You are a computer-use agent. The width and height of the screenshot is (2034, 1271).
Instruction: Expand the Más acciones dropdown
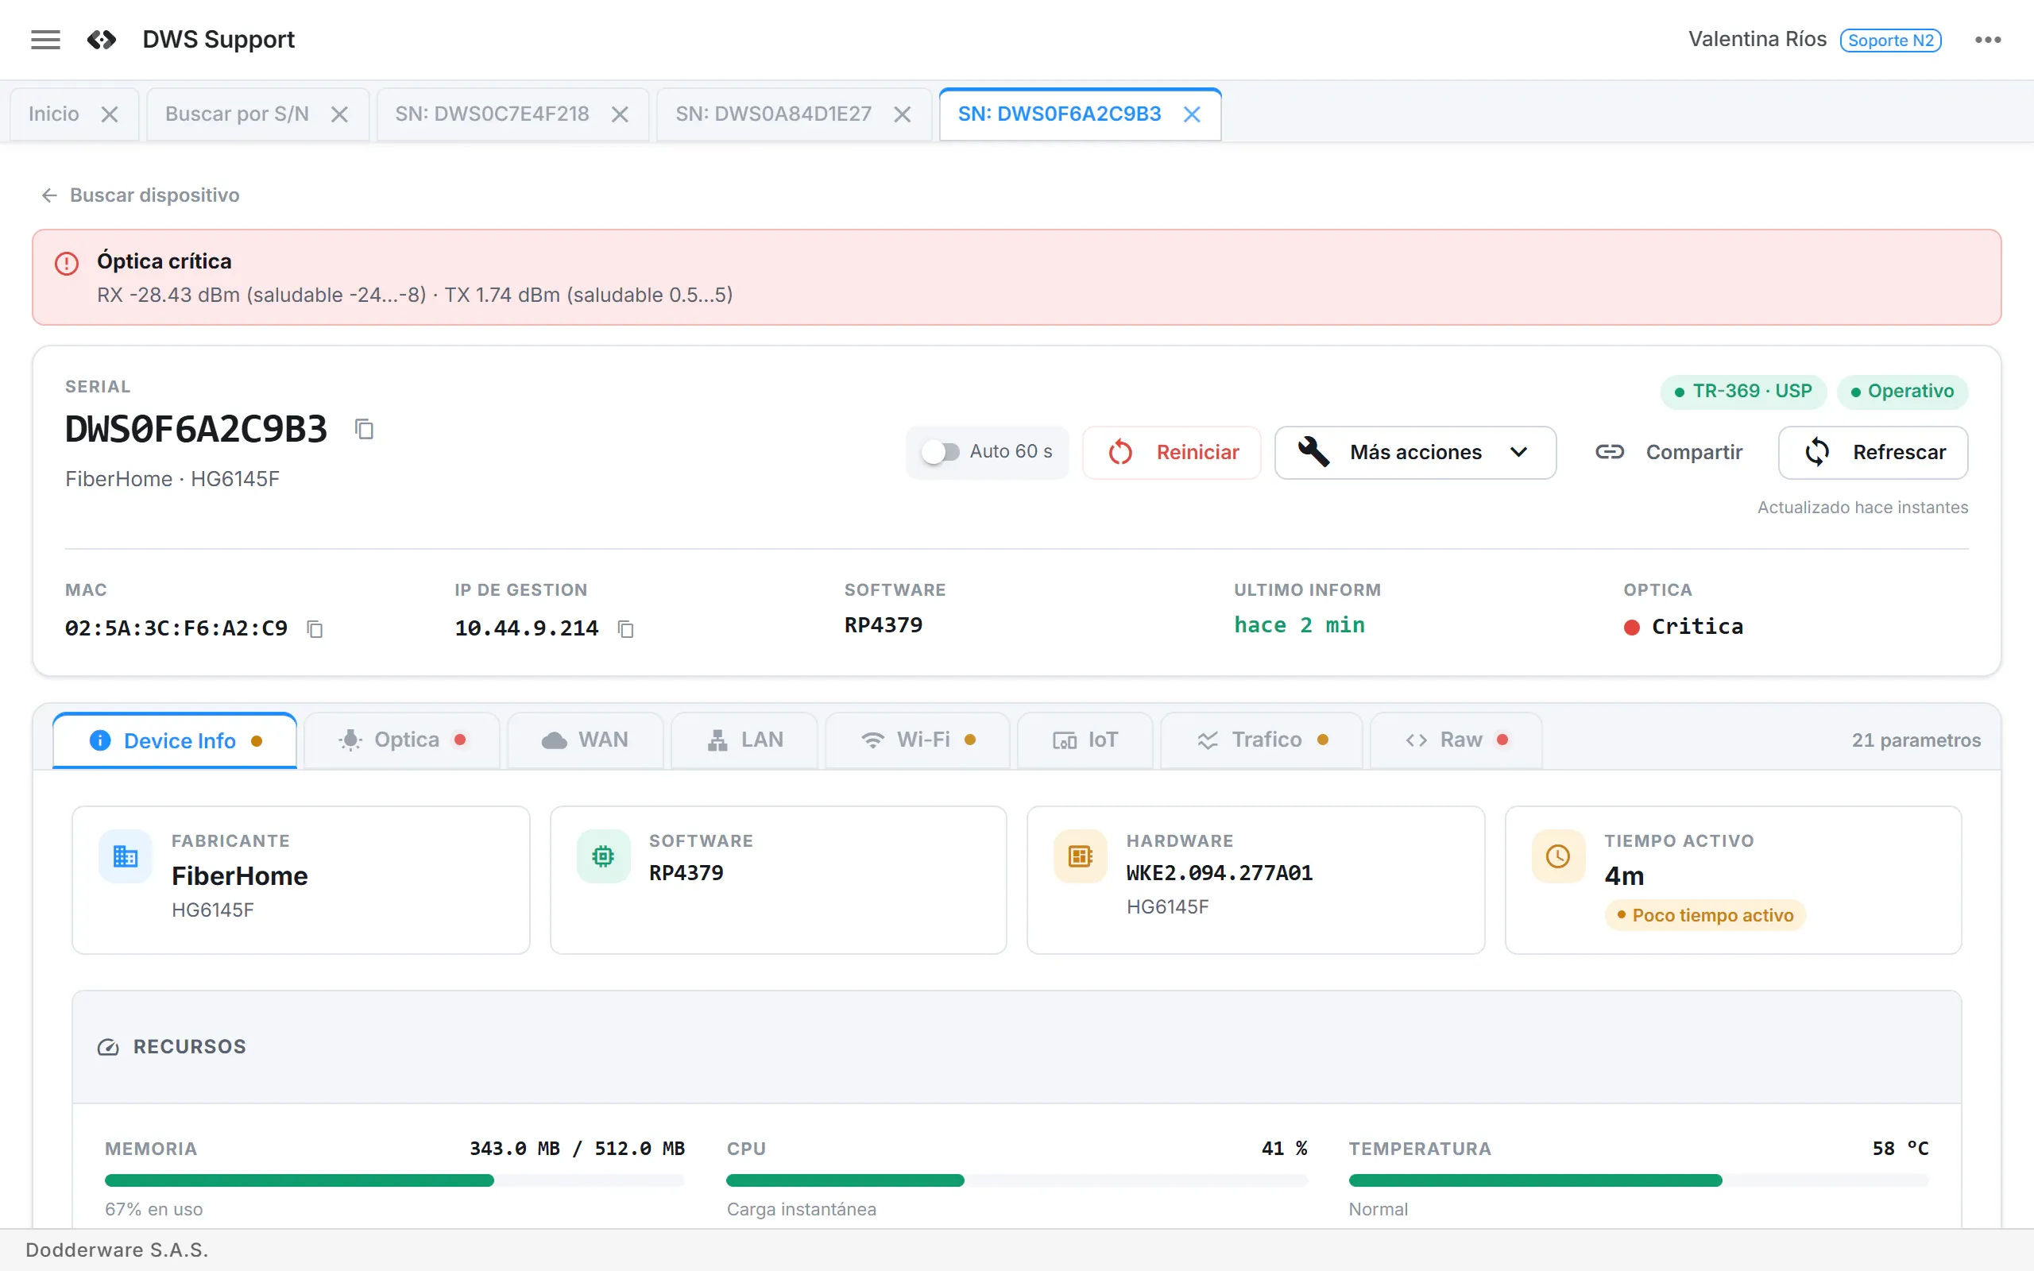pyautogui.click(x=1414, y=452)
